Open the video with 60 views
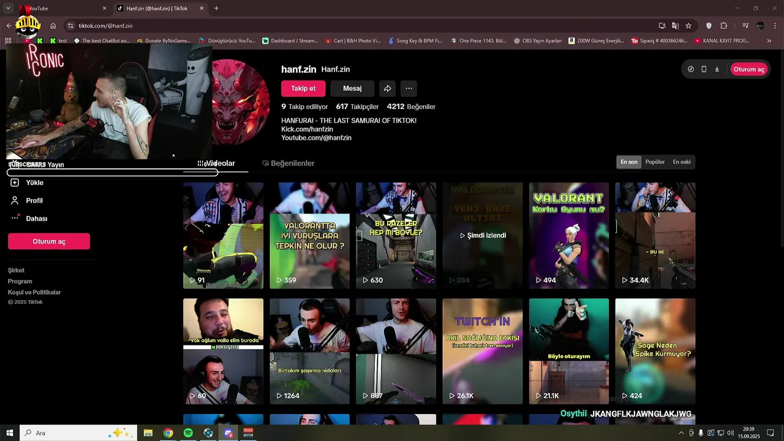 click(223, 351)
